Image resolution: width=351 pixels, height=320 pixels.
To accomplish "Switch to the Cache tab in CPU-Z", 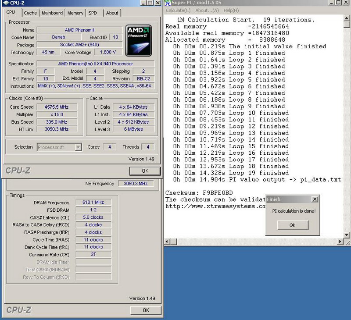I will pos(30,13).
